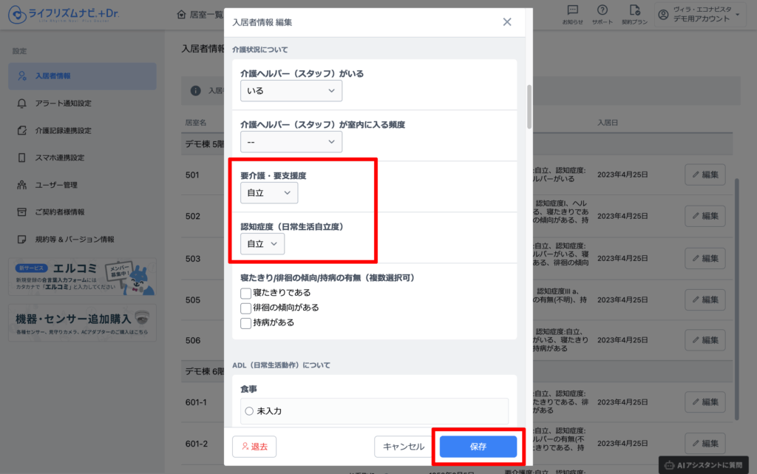This screenshot has height=474, width=757.
Task: Go to ユーザー管理 in the sidebar
Action: pos(56,185)
